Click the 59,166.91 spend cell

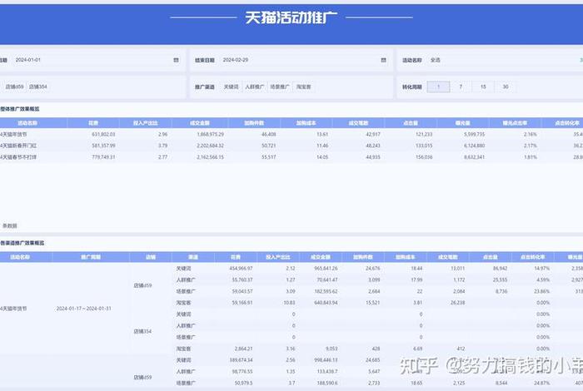tap(242, 303)
